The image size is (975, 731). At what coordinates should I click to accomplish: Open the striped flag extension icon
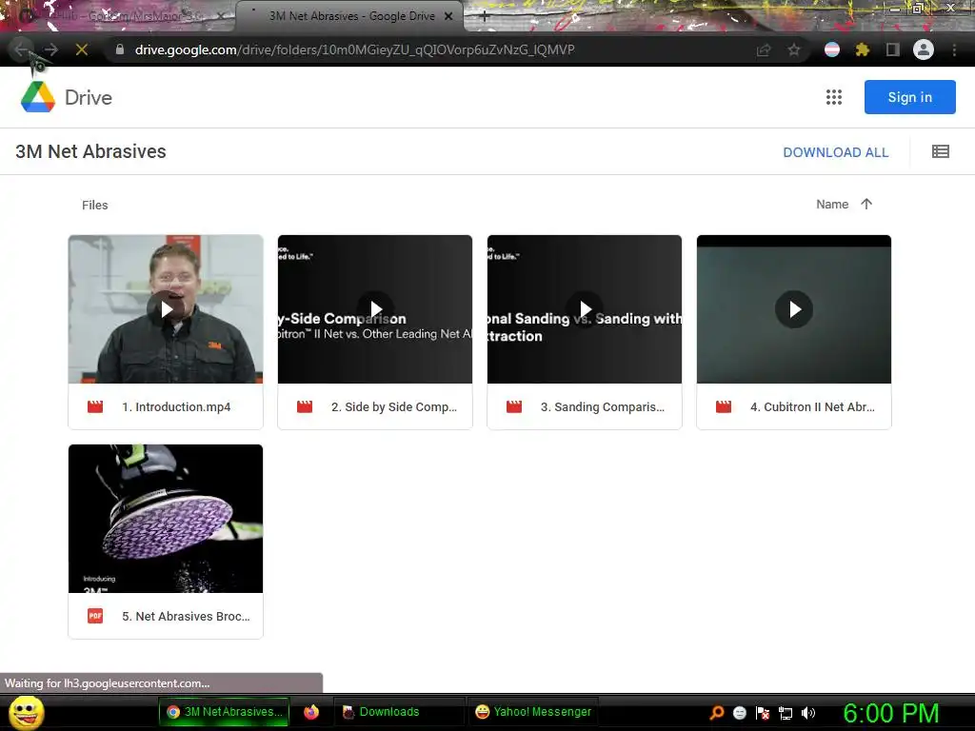(832, 49)
